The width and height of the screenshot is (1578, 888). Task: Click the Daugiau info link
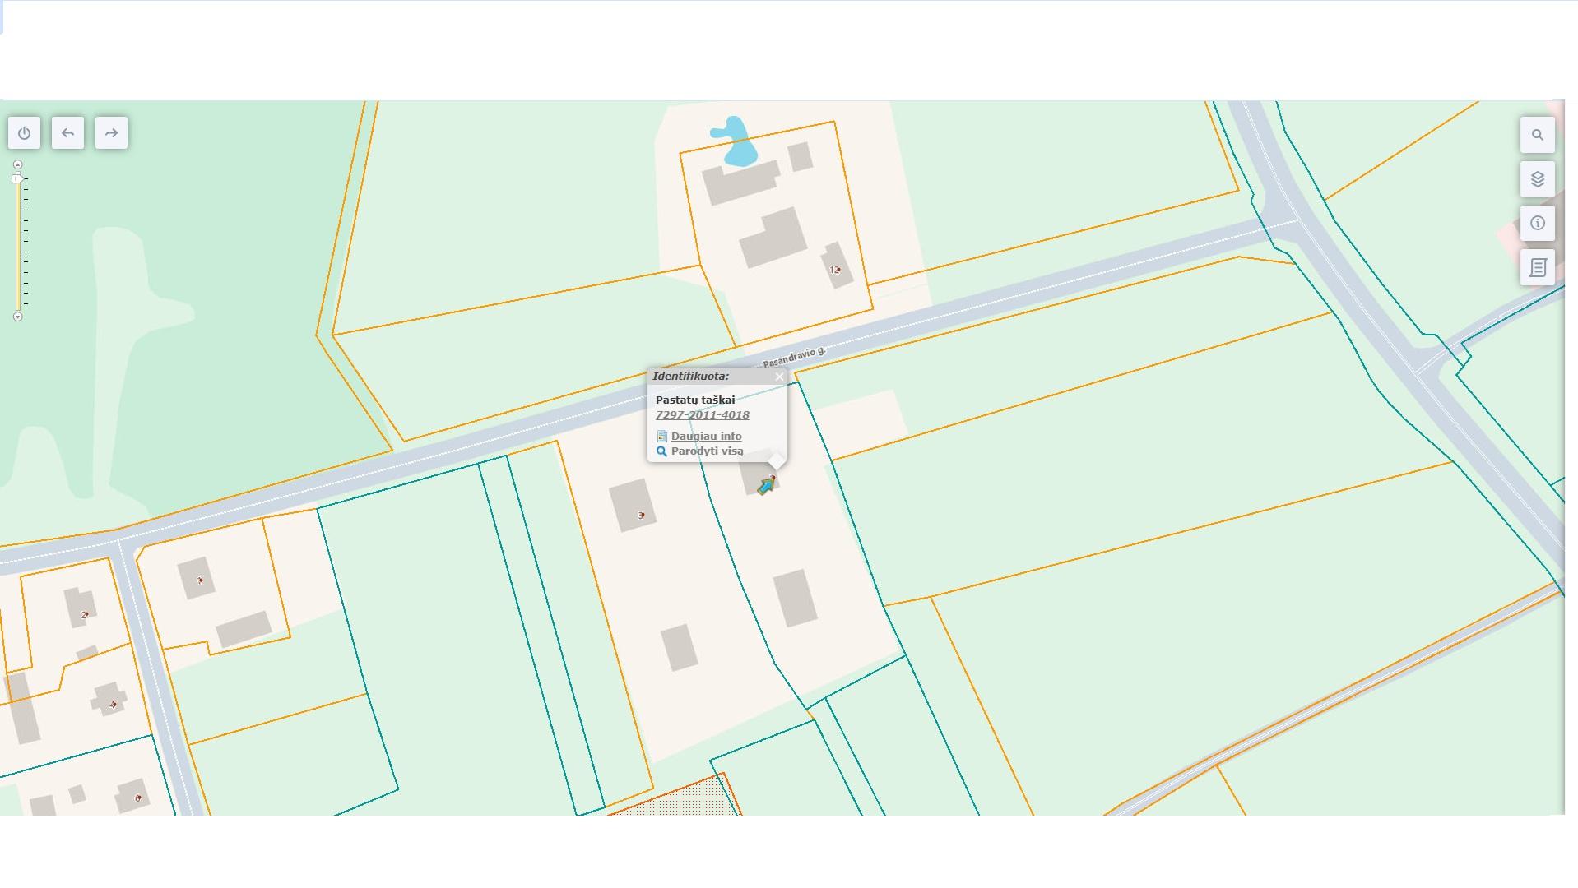(x=706, y=436)
